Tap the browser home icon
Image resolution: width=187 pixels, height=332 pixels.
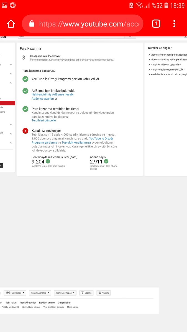[11, 24]
